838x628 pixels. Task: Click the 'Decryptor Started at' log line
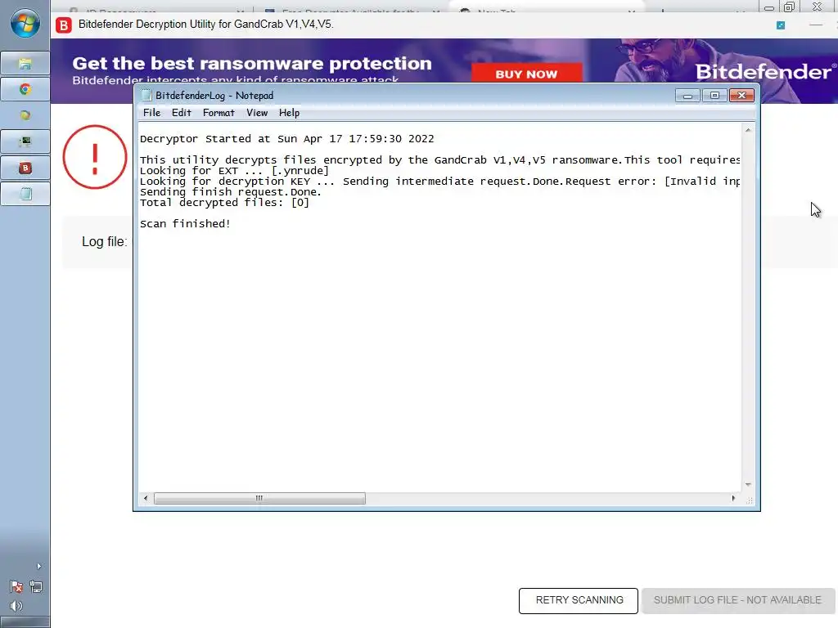pos(287,139)
